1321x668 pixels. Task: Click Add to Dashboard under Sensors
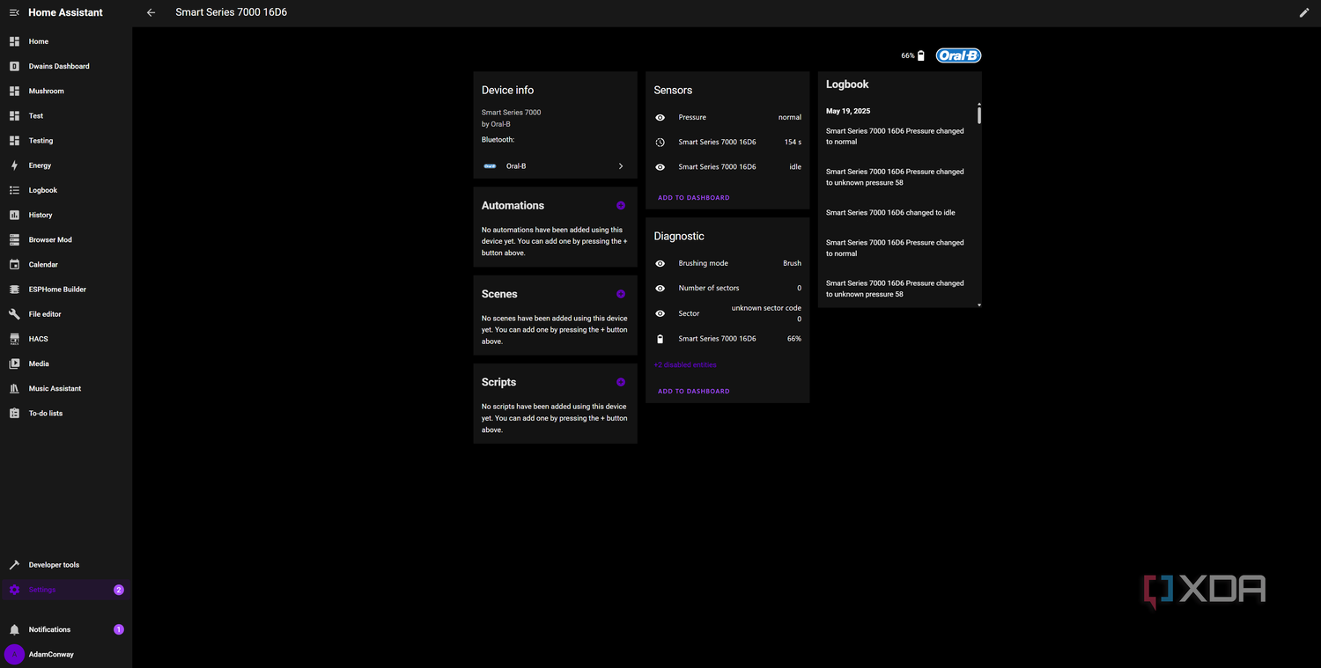[694, 198]
